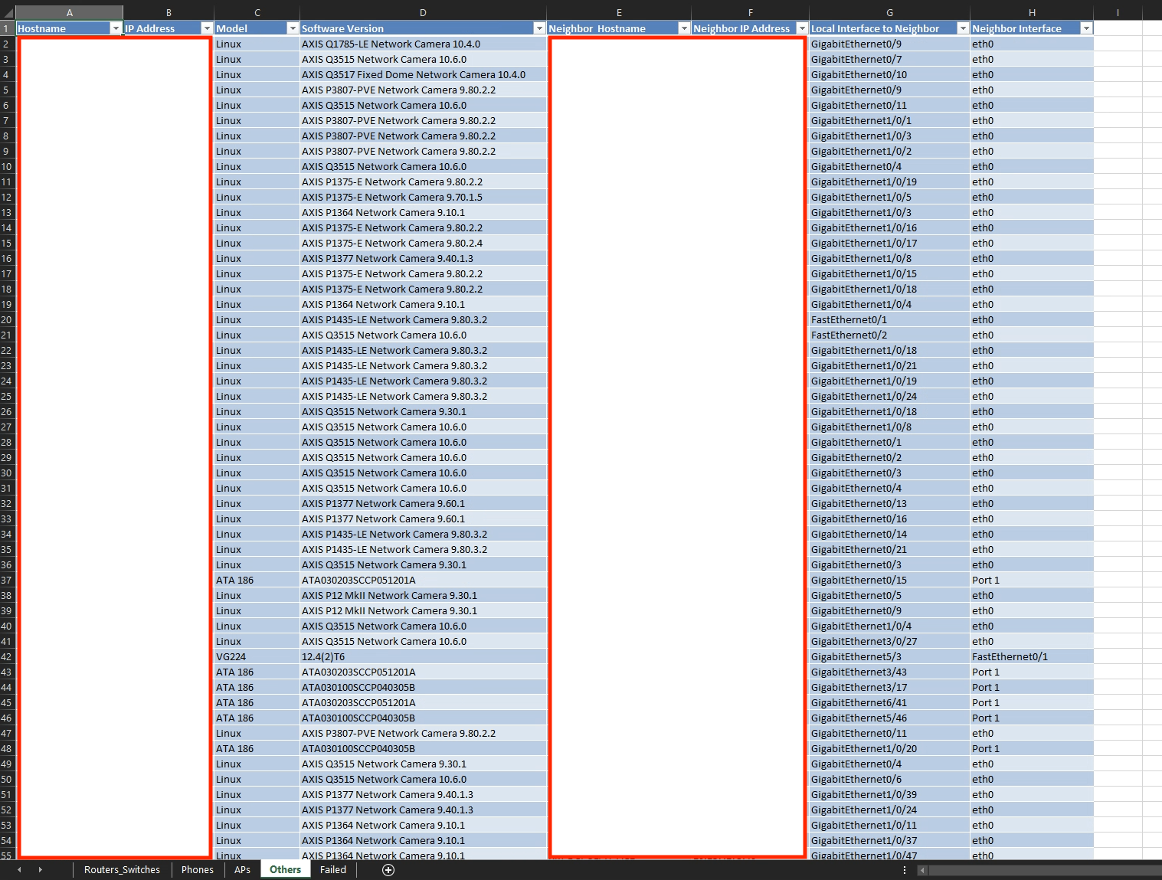Viewport: 1162px width, 880px height.
Task: Select cell 'AXIS P1375-E Network Camera 9.80.2.4'
Action: (423, 243)
